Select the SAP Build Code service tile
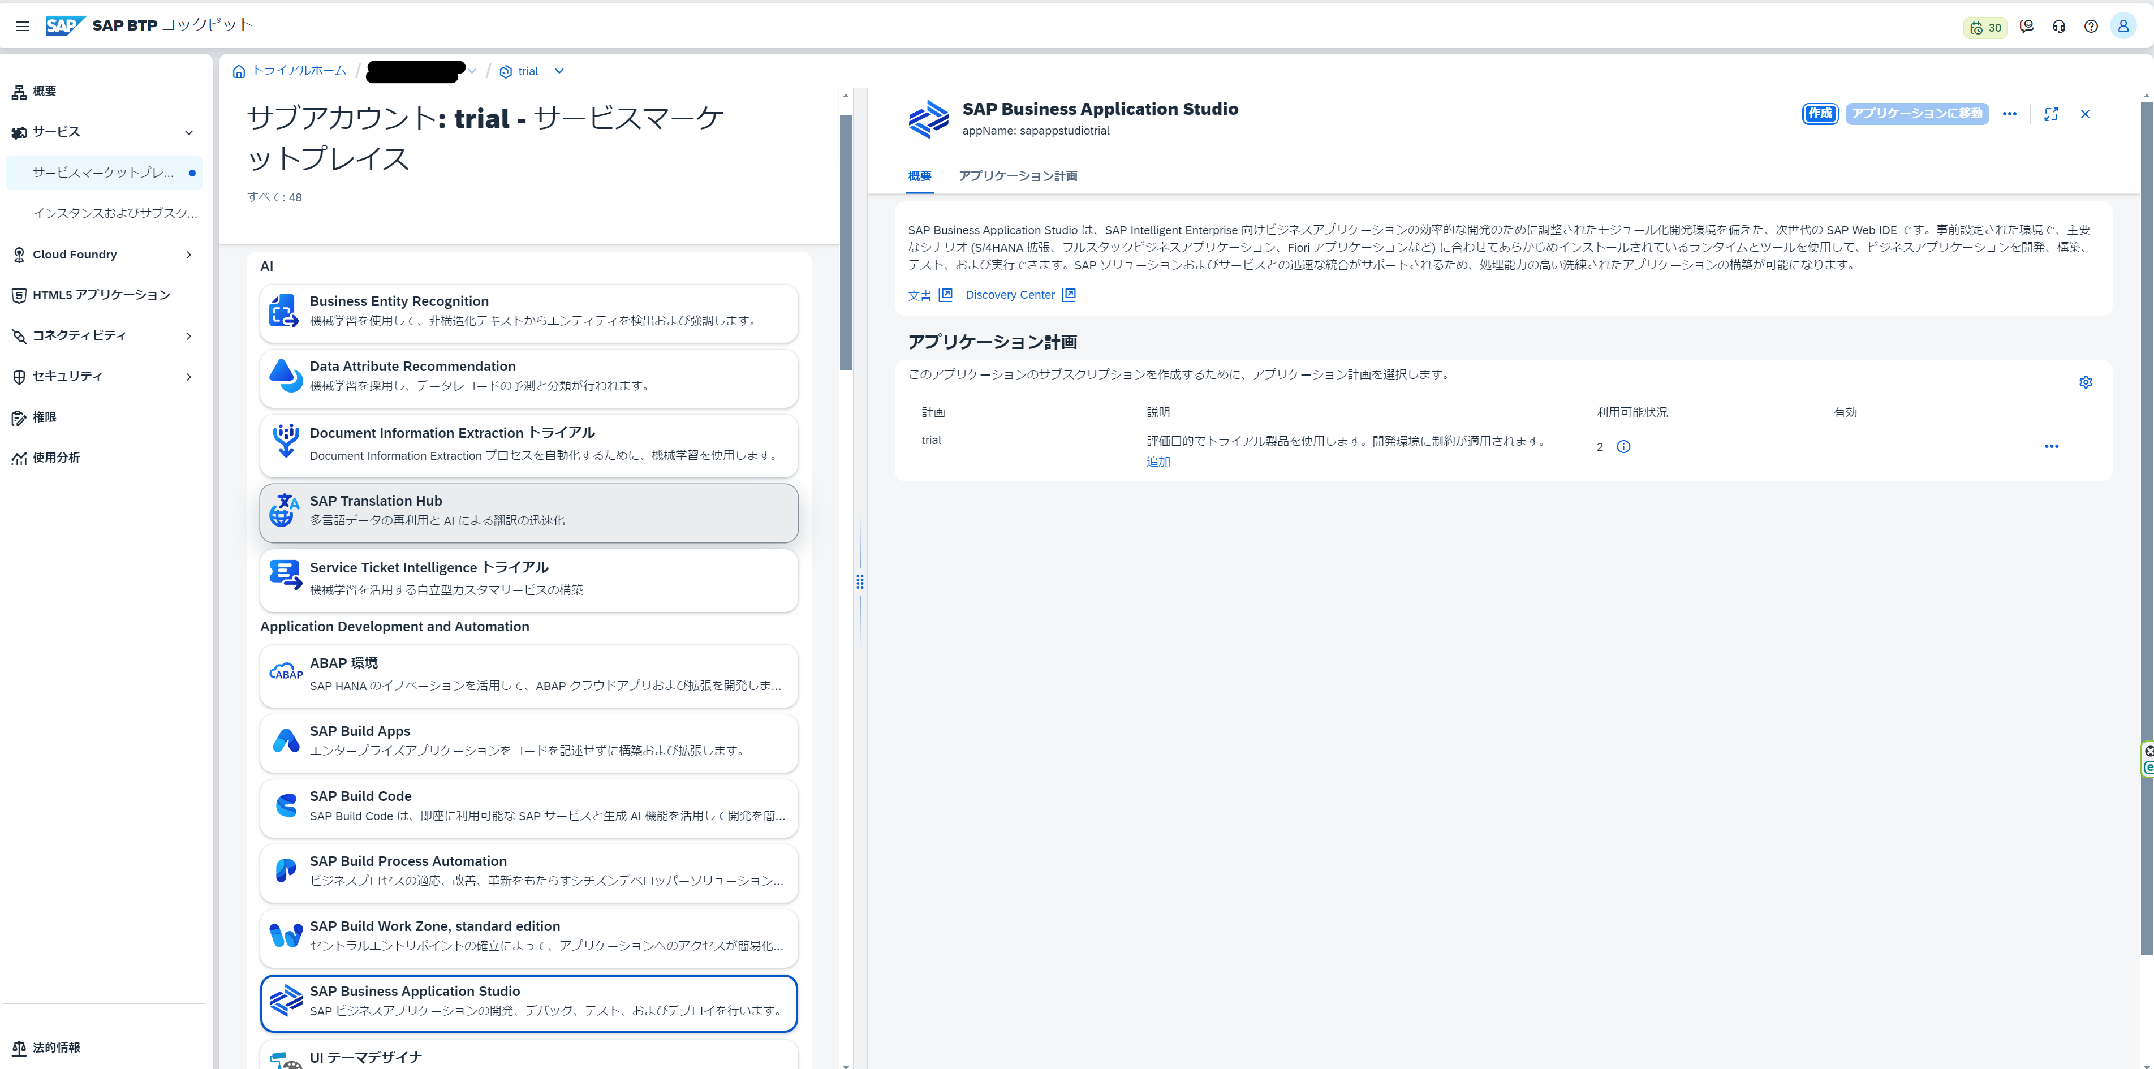The height and width of the screenshot is (1069, 2154). pos(528,807)
